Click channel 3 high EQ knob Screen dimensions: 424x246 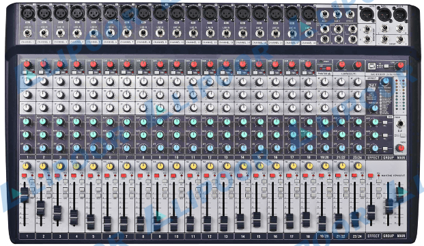pyautogui.click(x=60, y=81)
